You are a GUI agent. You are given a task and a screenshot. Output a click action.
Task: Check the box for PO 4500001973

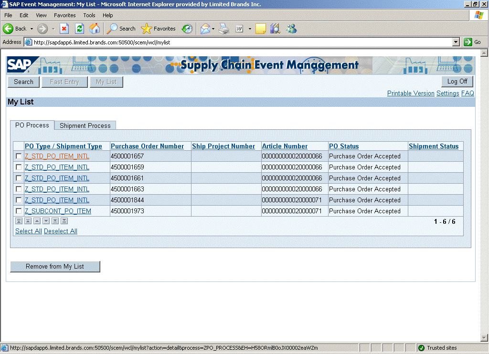point(19,211)
